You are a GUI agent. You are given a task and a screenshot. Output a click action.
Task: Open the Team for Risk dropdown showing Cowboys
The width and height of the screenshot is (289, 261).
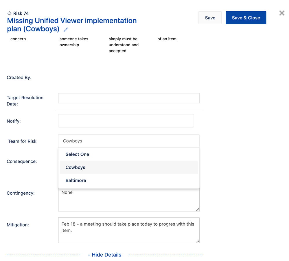pyautogui.click(x=129, y=141)
